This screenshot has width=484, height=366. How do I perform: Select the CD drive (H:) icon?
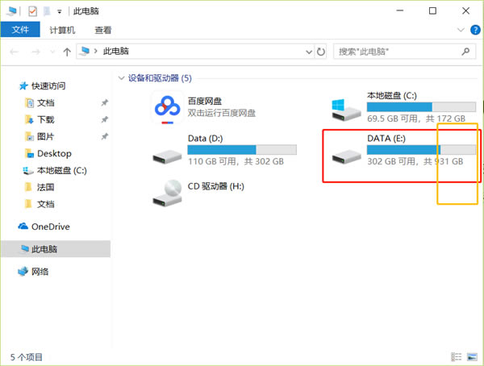[167, 193]
